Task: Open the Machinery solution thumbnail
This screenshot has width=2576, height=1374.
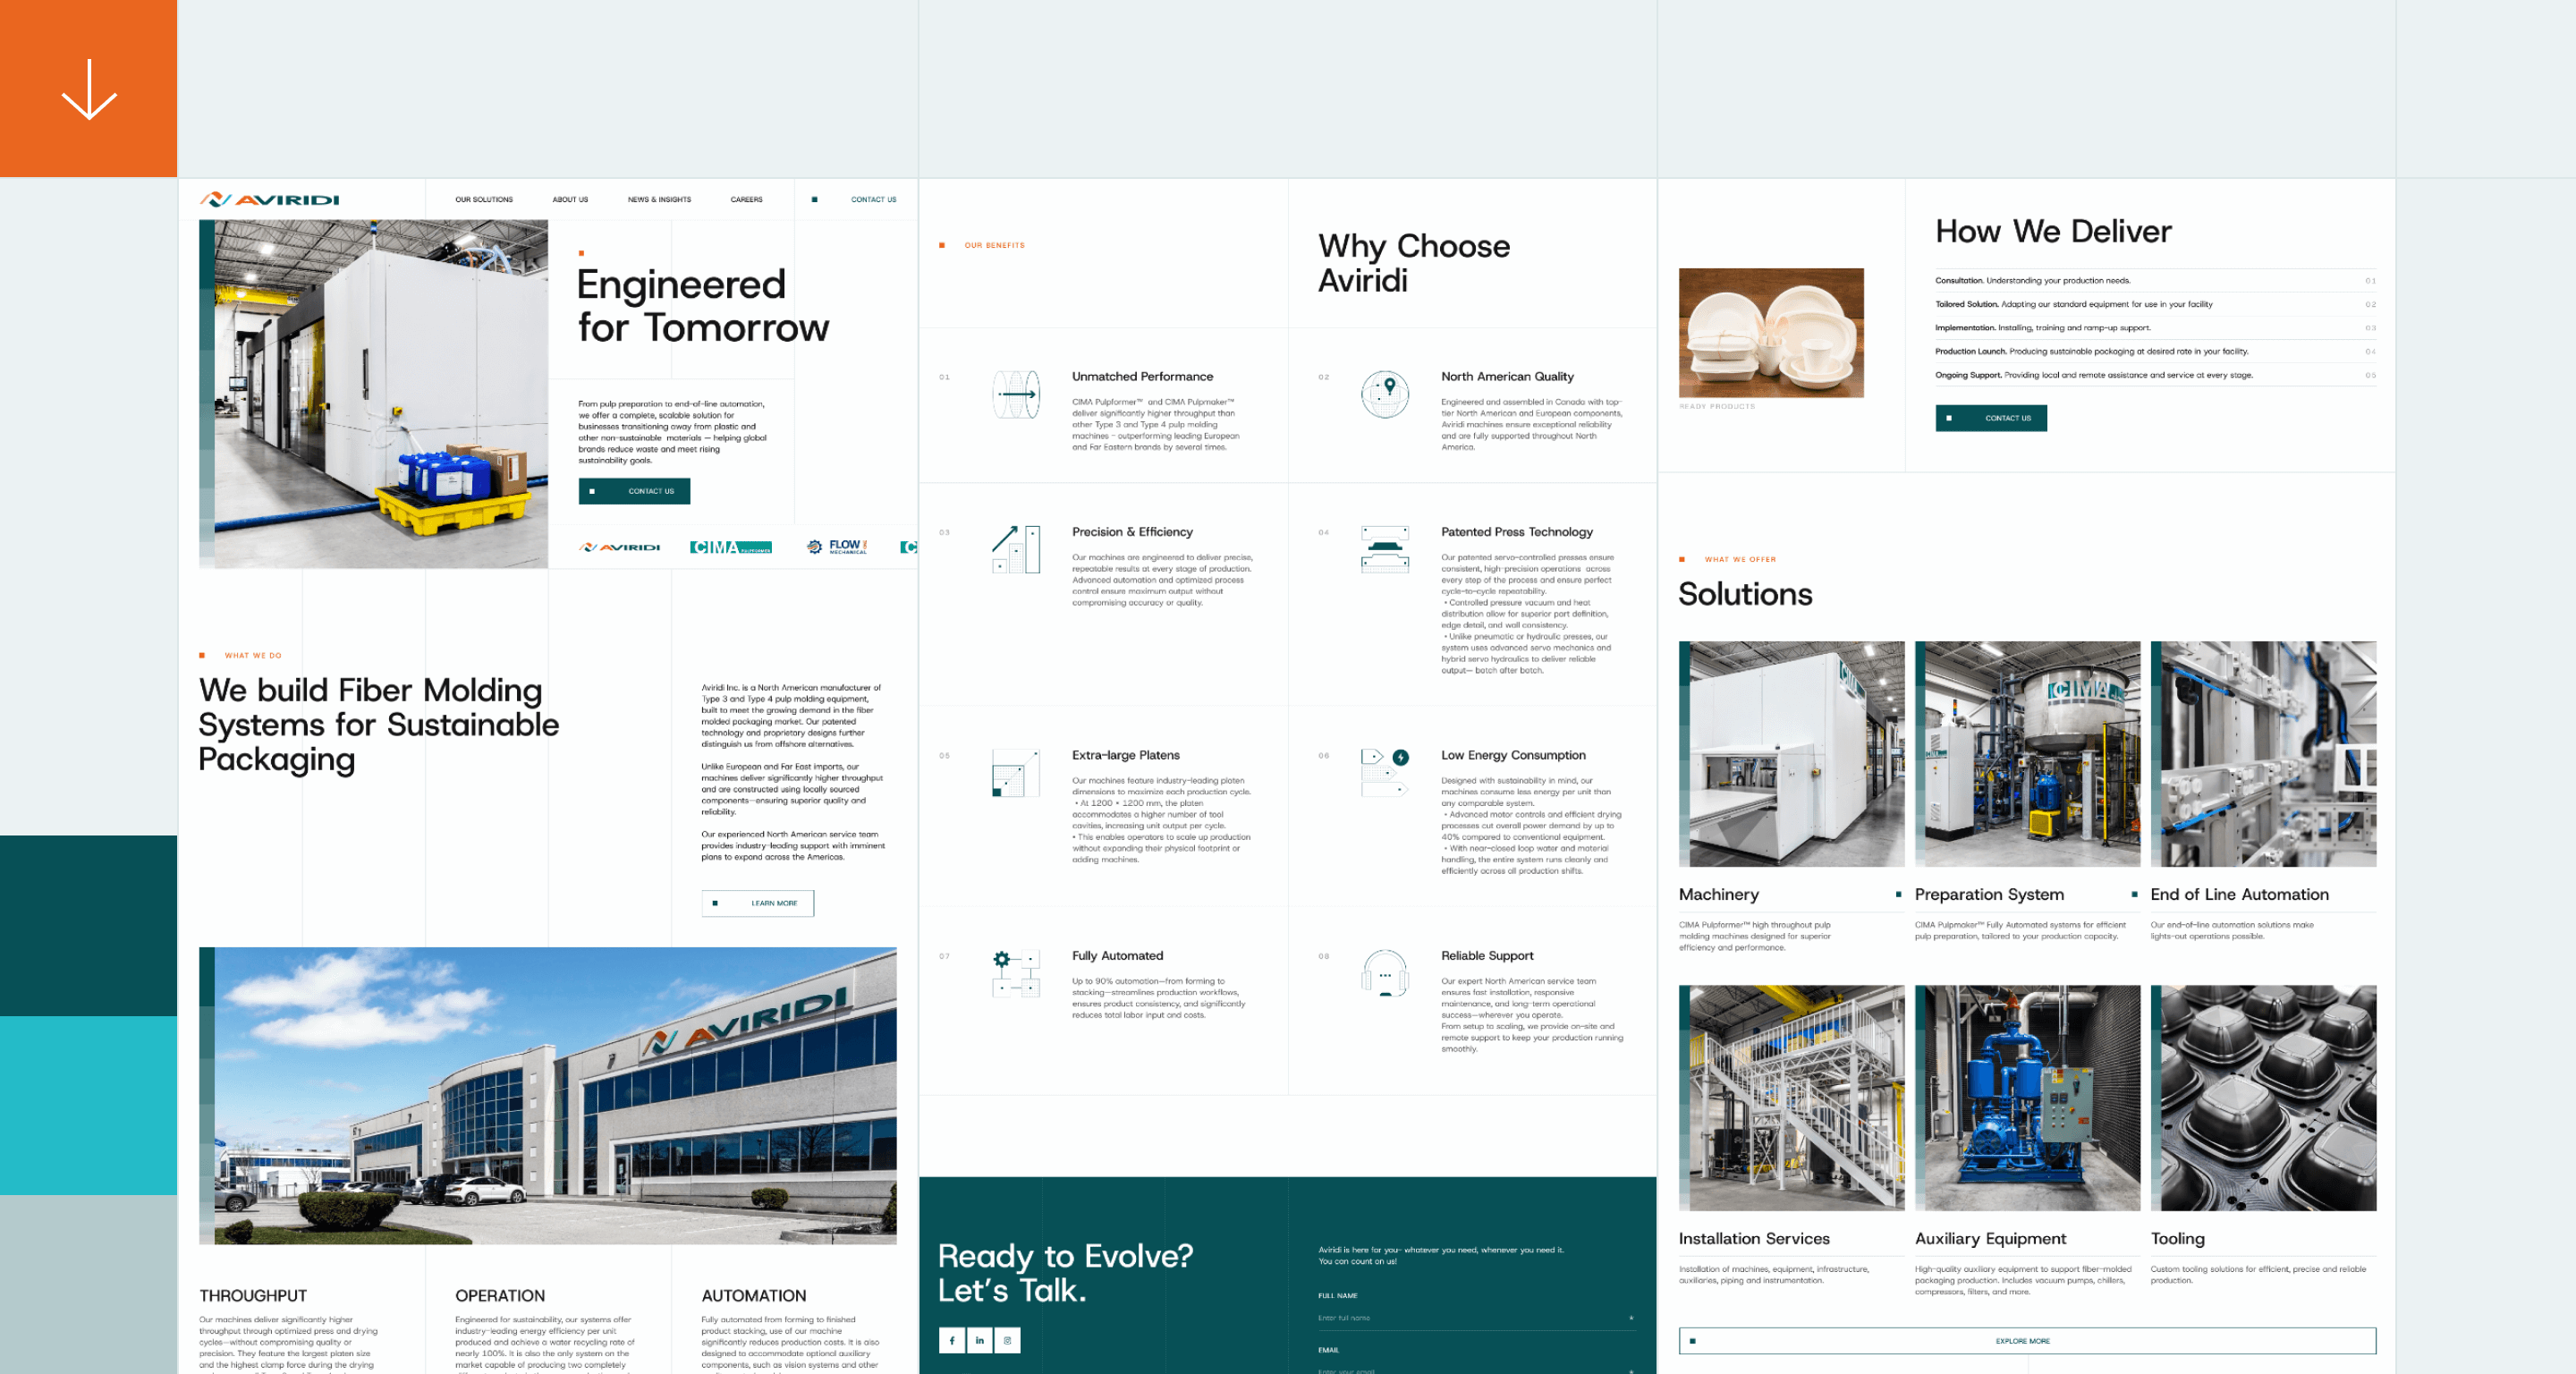Action: (x=1791, y=754)
